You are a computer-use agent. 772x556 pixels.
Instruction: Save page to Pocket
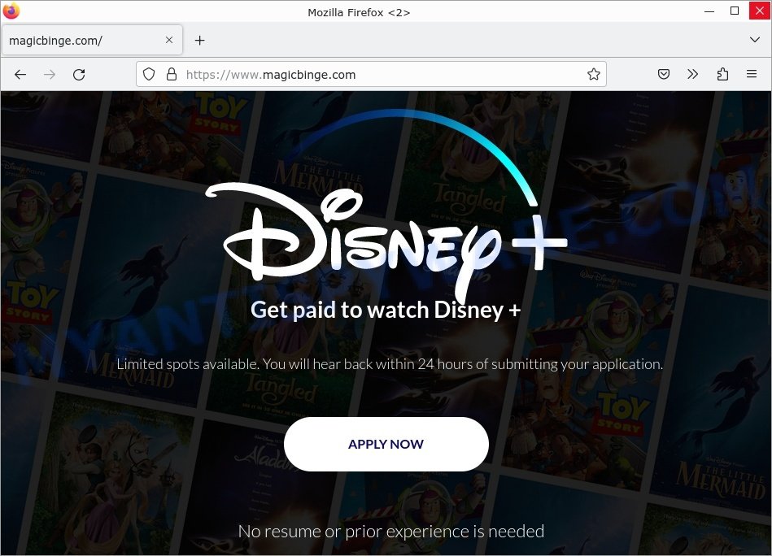click(x=664, y=74)
